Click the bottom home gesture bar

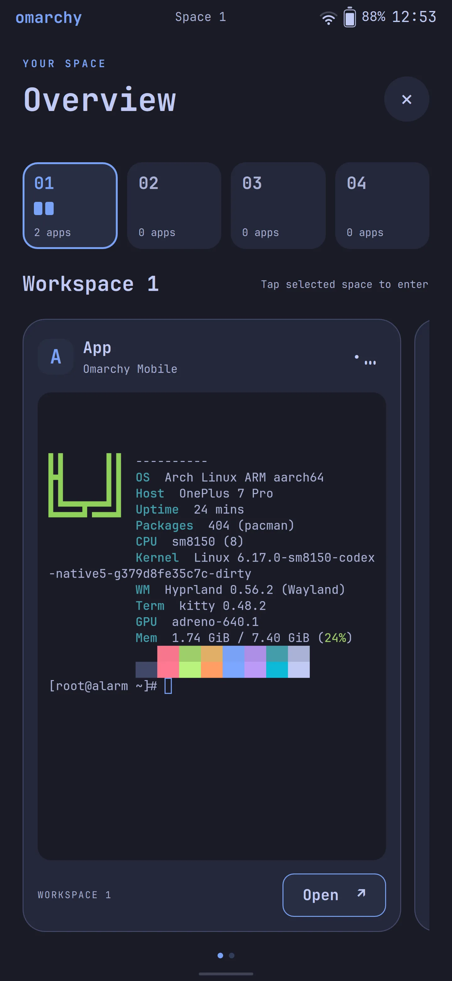[226, 974]
